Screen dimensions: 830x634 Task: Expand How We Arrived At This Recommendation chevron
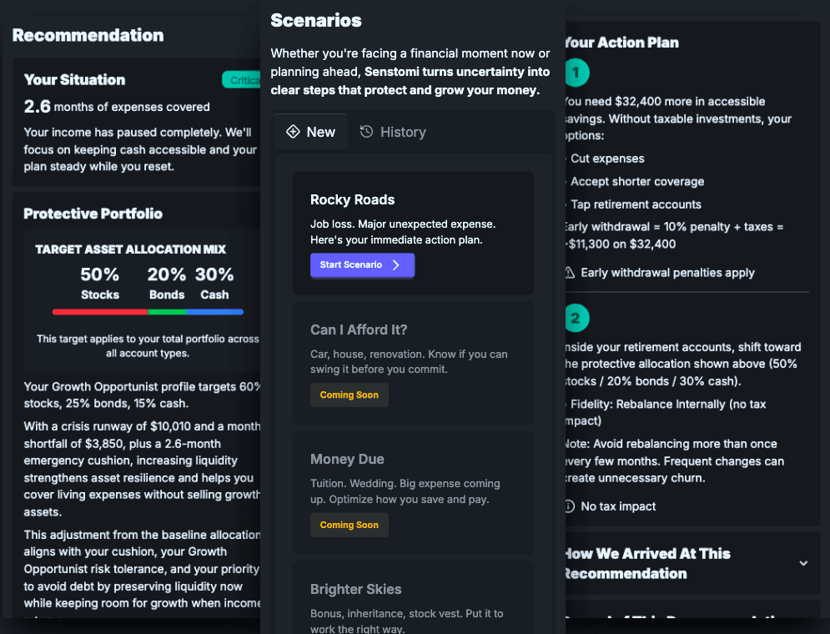(x=803, y=563)
